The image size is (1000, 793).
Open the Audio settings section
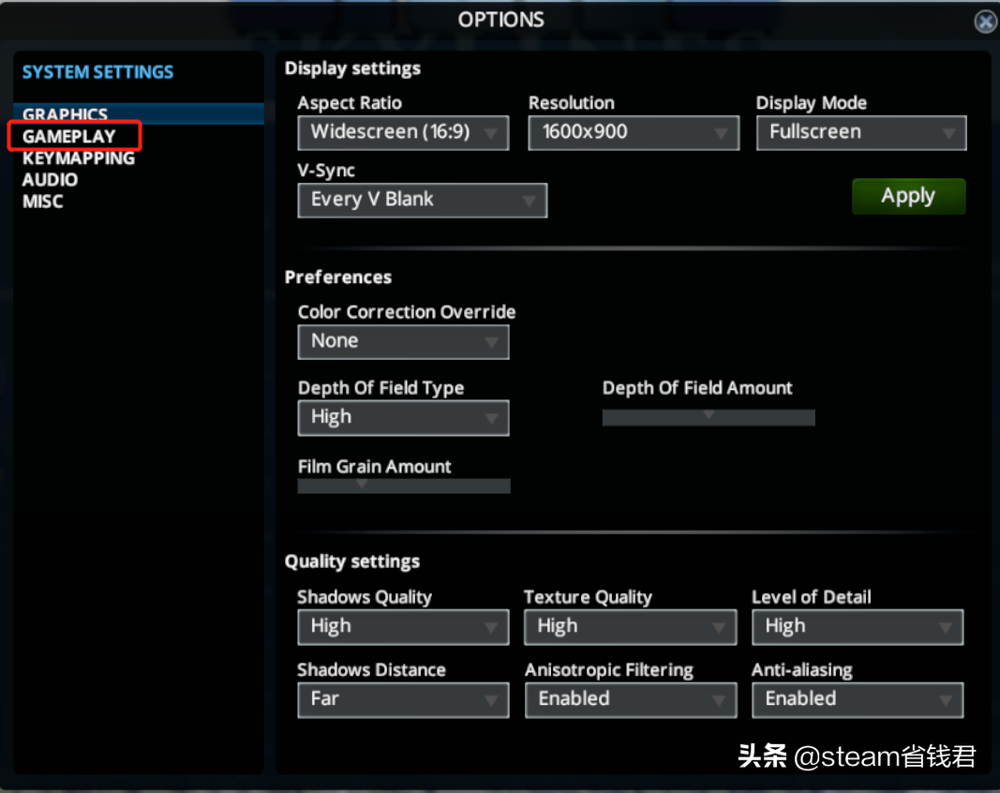click(x=50, y=180)
